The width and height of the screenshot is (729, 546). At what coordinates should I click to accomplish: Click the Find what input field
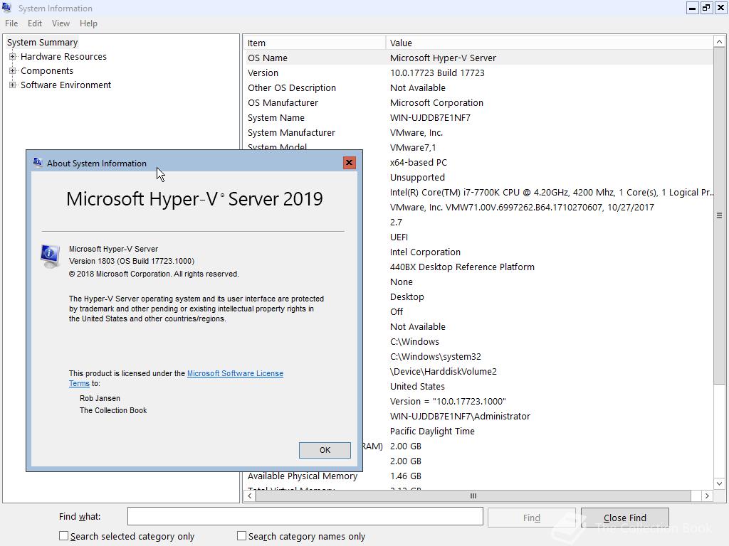(305, 516)
